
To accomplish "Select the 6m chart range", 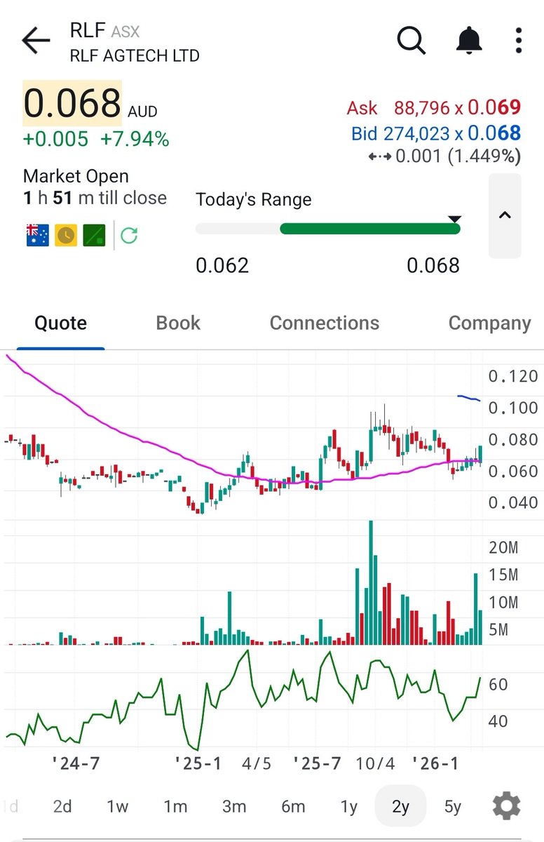I will [x=293, y=807].
